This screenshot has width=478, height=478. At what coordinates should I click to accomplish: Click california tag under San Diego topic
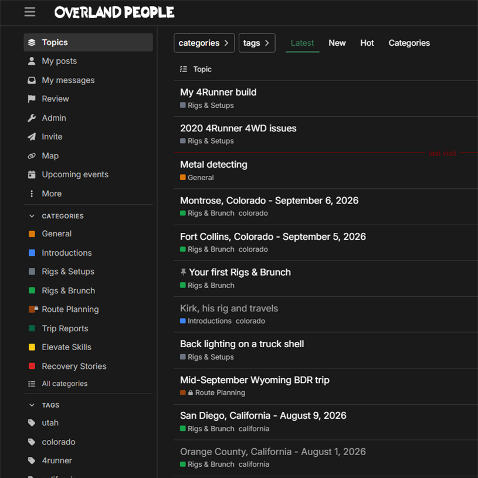click(253, 429)
